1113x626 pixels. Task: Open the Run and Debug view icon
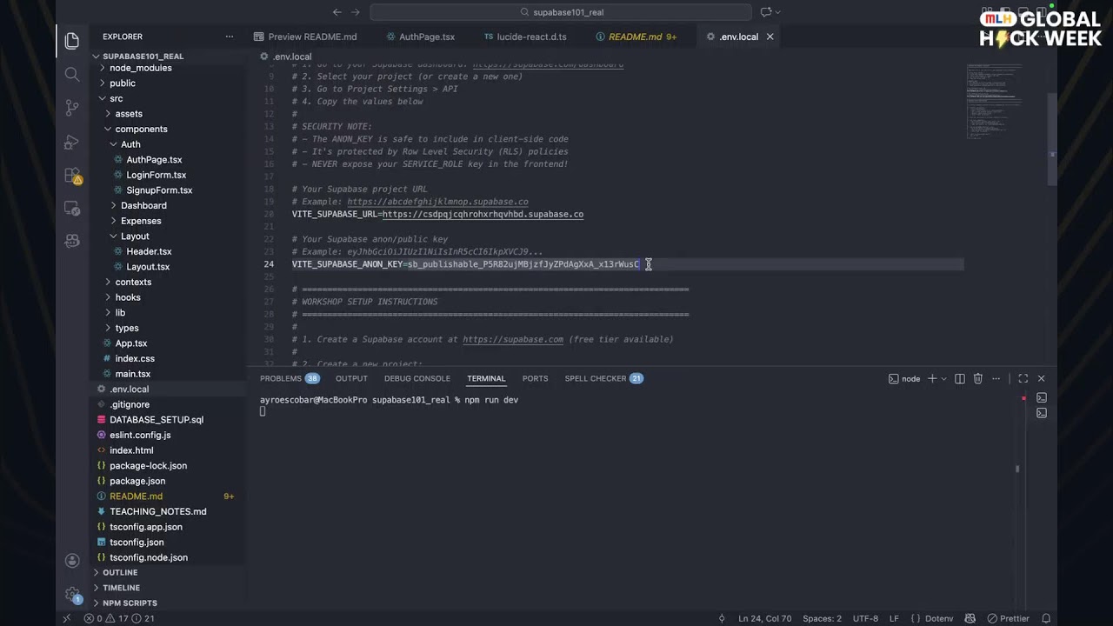pos(72,142)
